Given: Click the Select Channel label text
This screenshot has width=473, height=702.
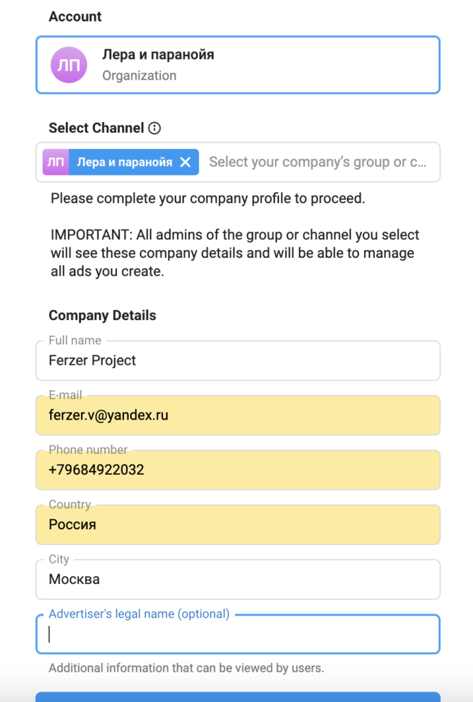Looking at the screenshot, I should [96, 128].
